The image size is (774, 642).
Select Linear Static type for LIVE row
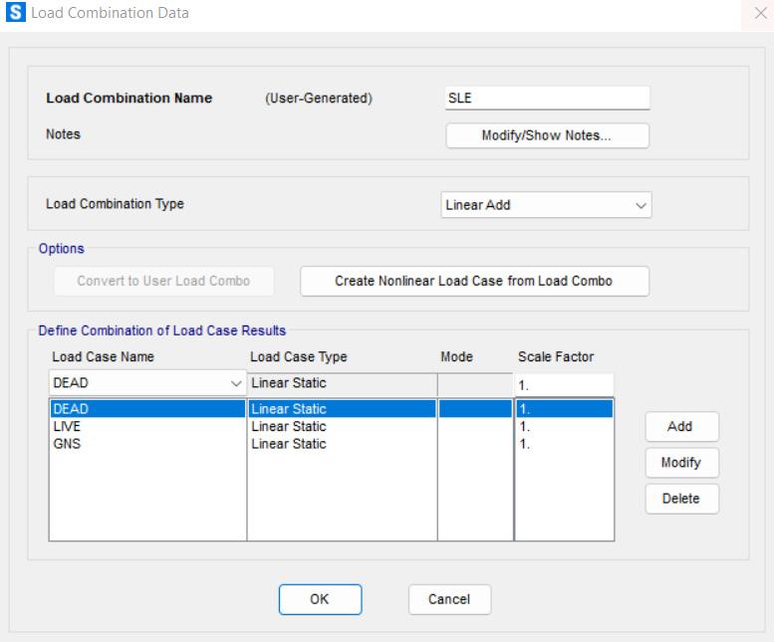coord(289,426)
